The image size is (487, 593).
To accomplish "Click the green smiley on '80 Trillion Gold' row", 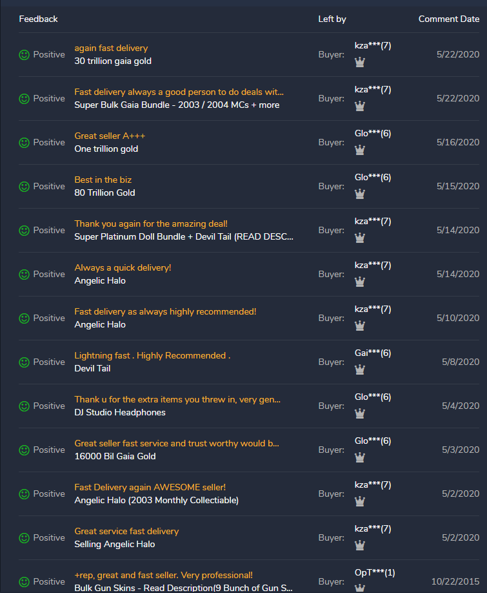I will (x=24, y=187).
